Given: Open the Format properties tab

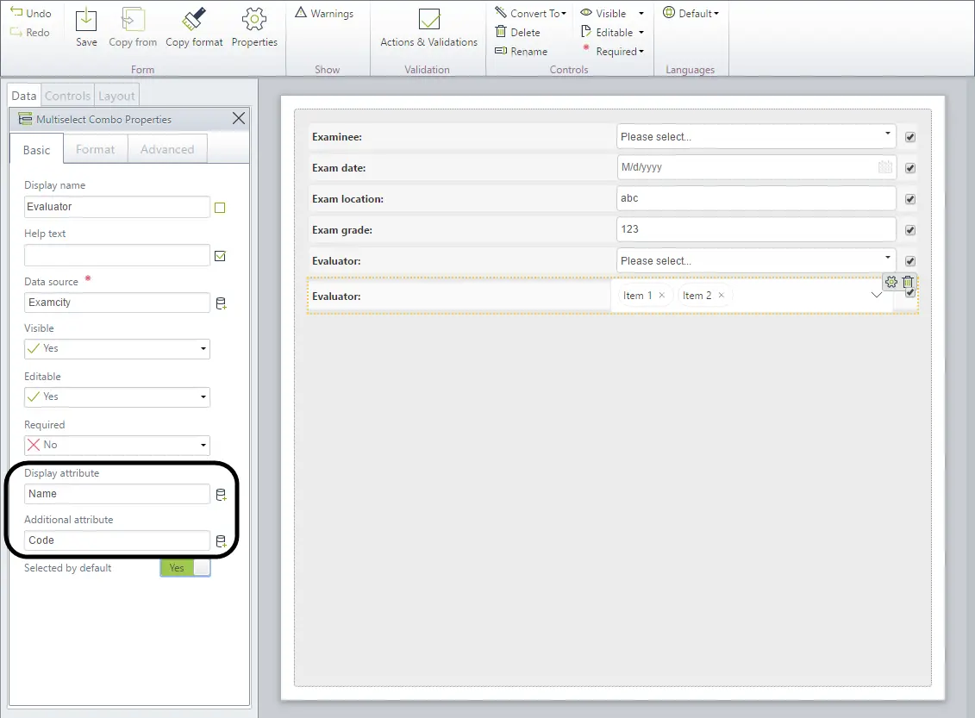Looking at the screenshot, I should (x=95, y=149).
